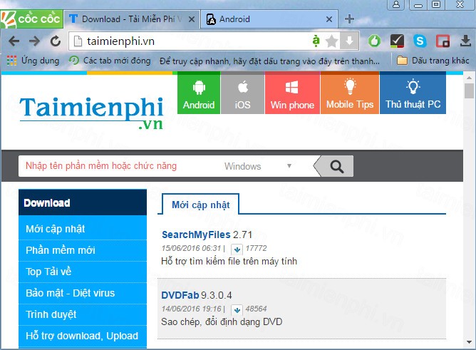
Task: Click the Cốc Cốc browser logo button
Action: click(31, 19)
